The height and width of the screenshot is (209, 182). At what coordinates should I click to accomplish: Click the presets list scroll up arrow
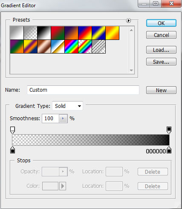(131, 30)
